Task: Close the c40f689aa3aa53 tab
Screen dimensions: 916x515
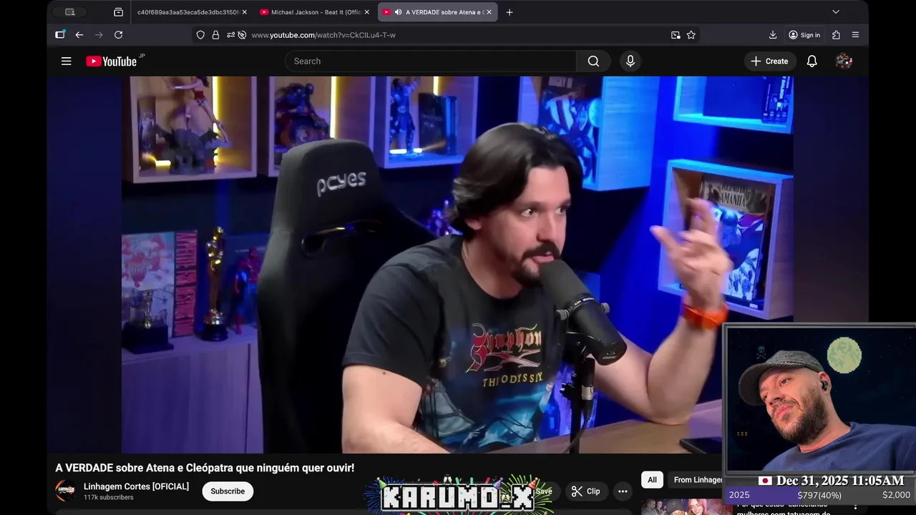Action: point(244,12)
